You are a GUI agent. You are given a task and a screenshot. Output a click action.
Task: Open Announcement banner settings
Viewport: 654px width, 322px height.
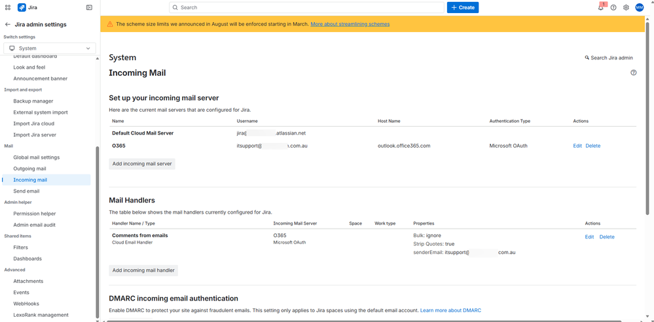pos(40,78)
